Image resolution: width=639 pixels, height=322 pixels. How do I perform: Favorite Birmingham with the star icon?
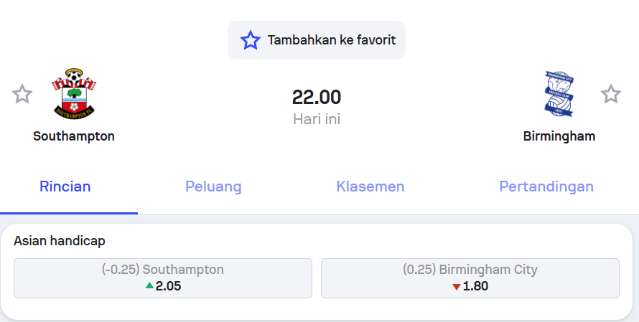[x=610, y=94]
